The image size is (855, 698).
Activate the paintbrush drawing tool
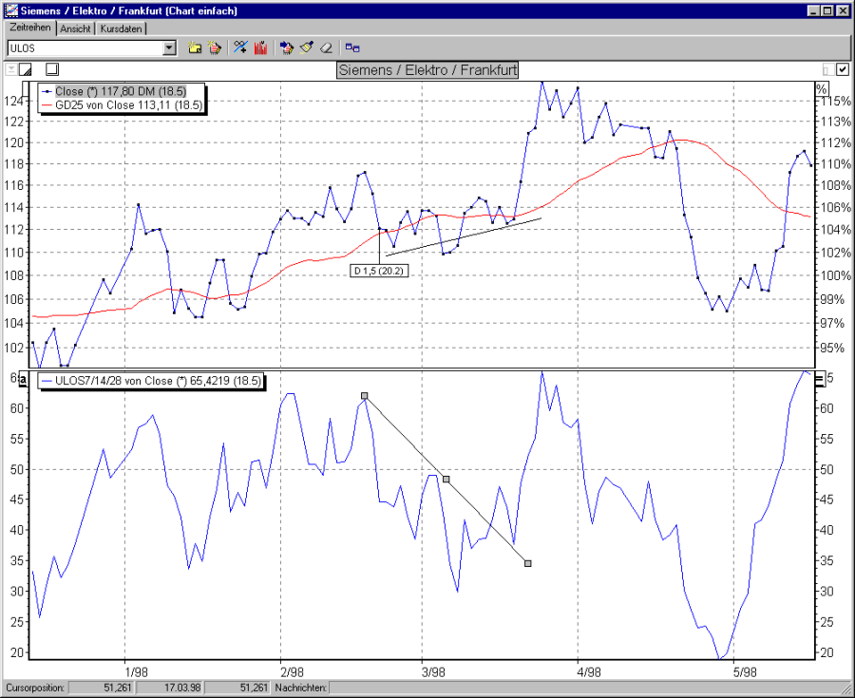[304, 47]
